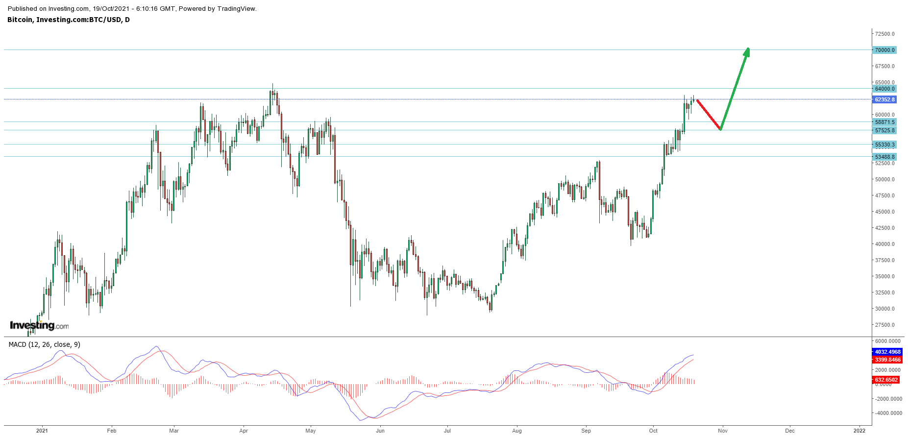Click the Investing.com logo
Viewport: 908px width, 437px height.
[x=39, y=325]
